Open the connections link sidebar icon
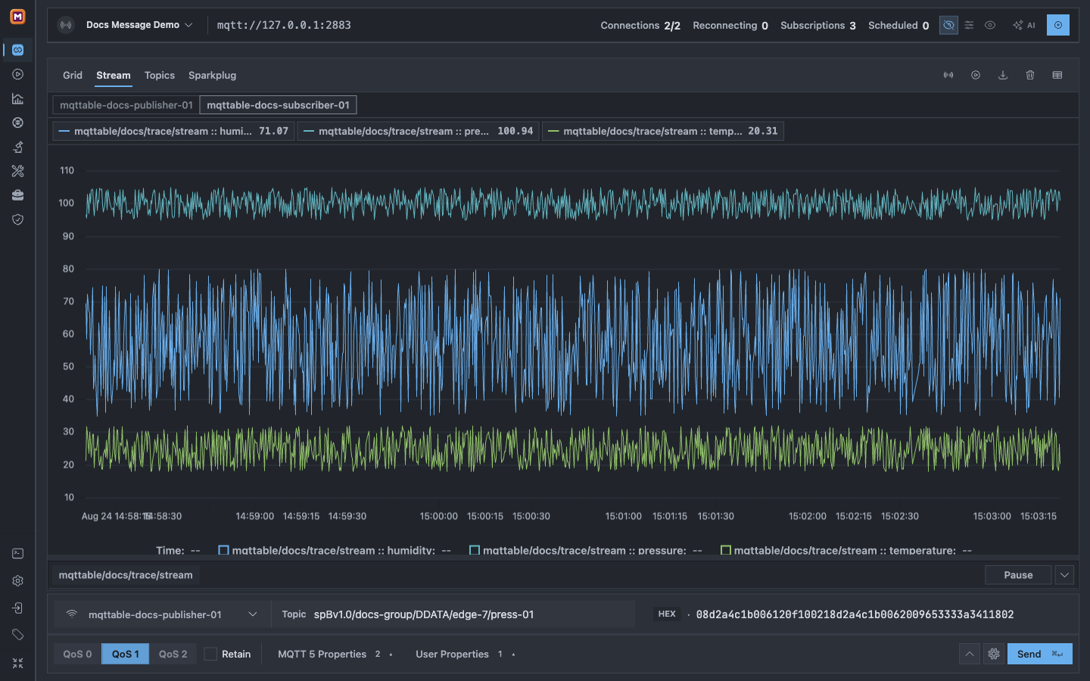 (x=17, y=50)
